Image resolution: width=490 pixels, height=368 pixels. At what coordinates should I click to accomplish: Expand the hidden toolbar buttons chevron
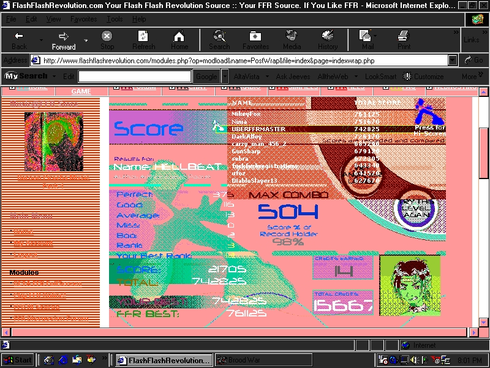[x=456, y=33]
